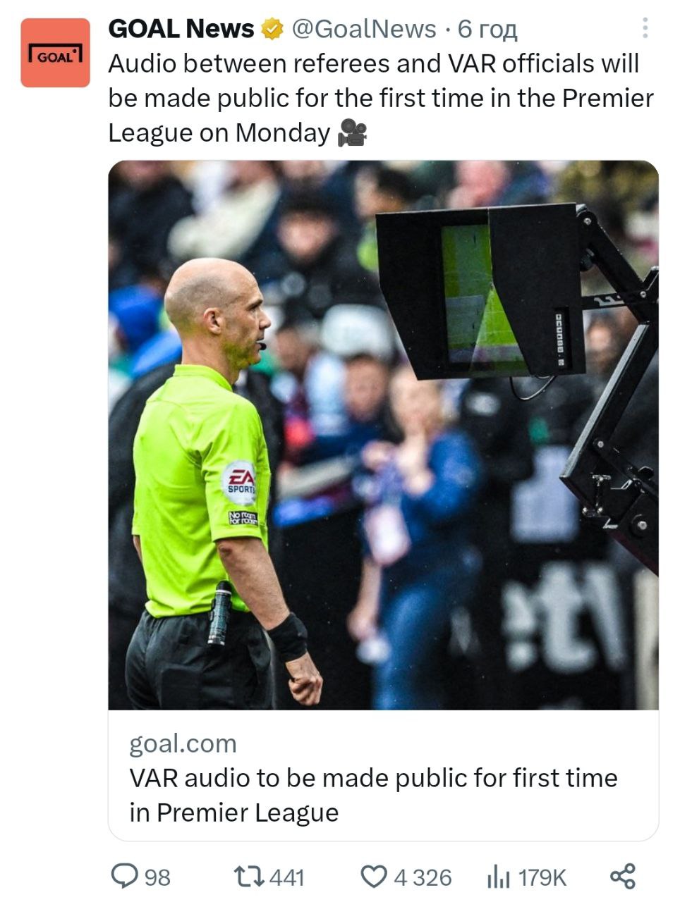Image resolution: width=680 pixels, height=902 pixels.
Task: Open the three-dot tweet options menu
Action: [645, 27]
